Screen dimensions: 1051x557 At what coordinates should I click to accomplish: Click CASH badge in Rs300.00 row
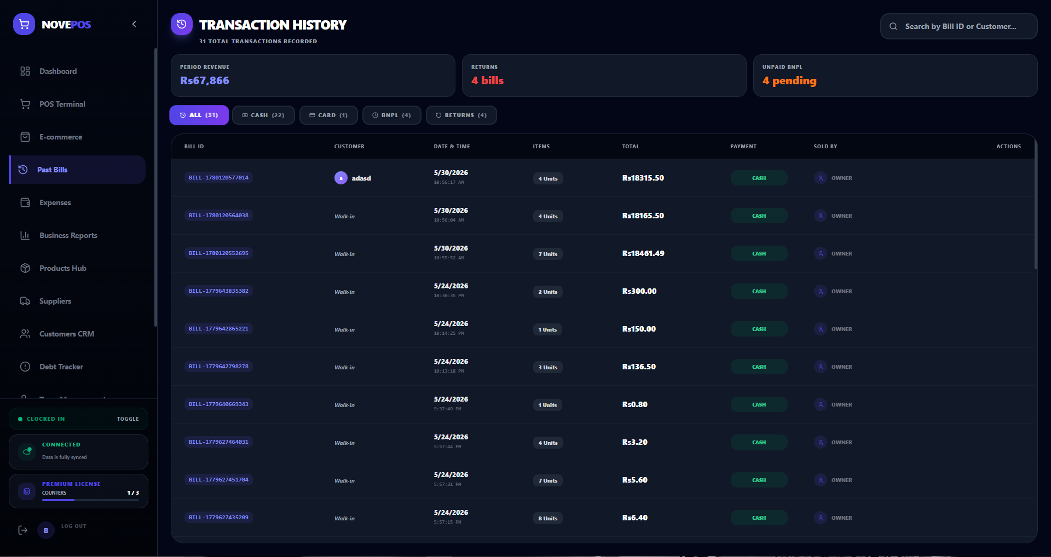tap(759, 291)
